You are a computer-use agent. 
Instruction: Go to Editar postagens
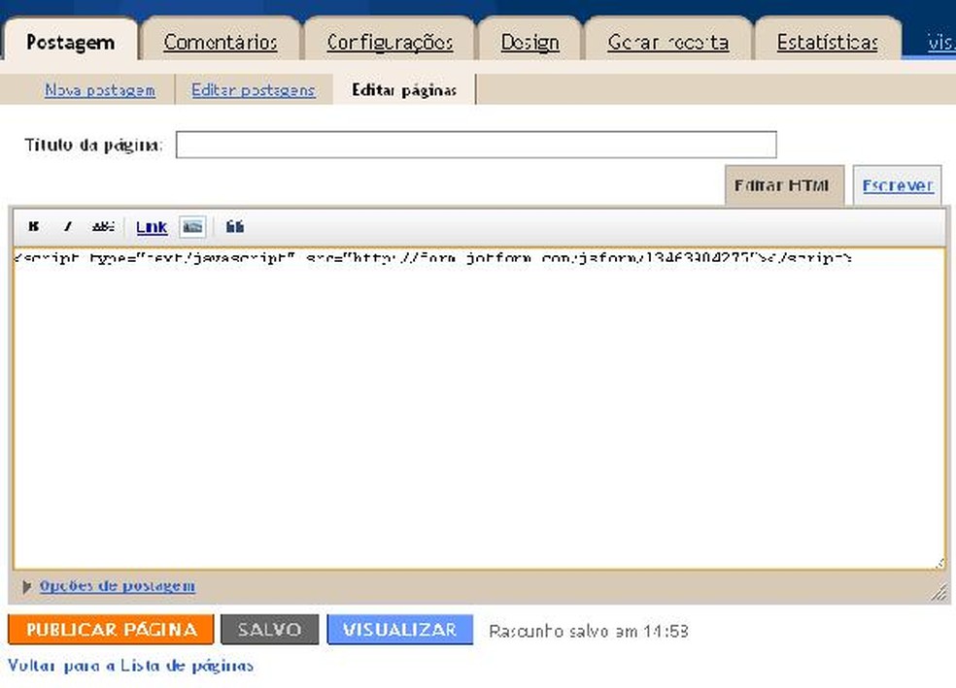pos(253,90)
